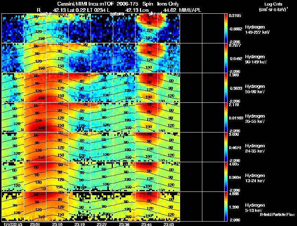Click the Hydrogen 55-90 keV color bar
The height and width of the screenshot is (226, 297).
(x=226, y=88)
